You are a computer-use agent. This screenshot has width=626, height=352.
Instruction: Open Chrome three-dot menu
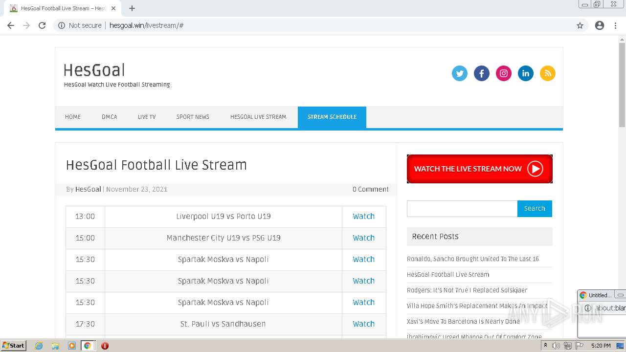pyautogui.click(x=615, y=25)
